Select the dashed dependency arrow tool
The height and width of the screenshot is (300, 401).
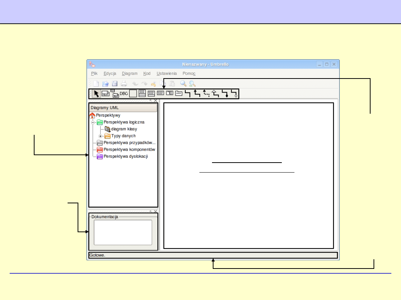(x=206, y=94)
